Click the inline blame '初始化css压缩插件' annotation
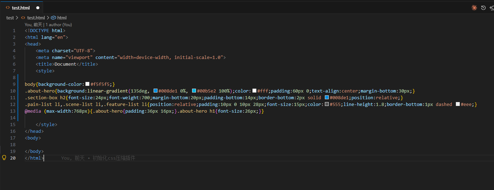Image resolution: width=494 pixels, height=190 pixels. coord(114,158)
